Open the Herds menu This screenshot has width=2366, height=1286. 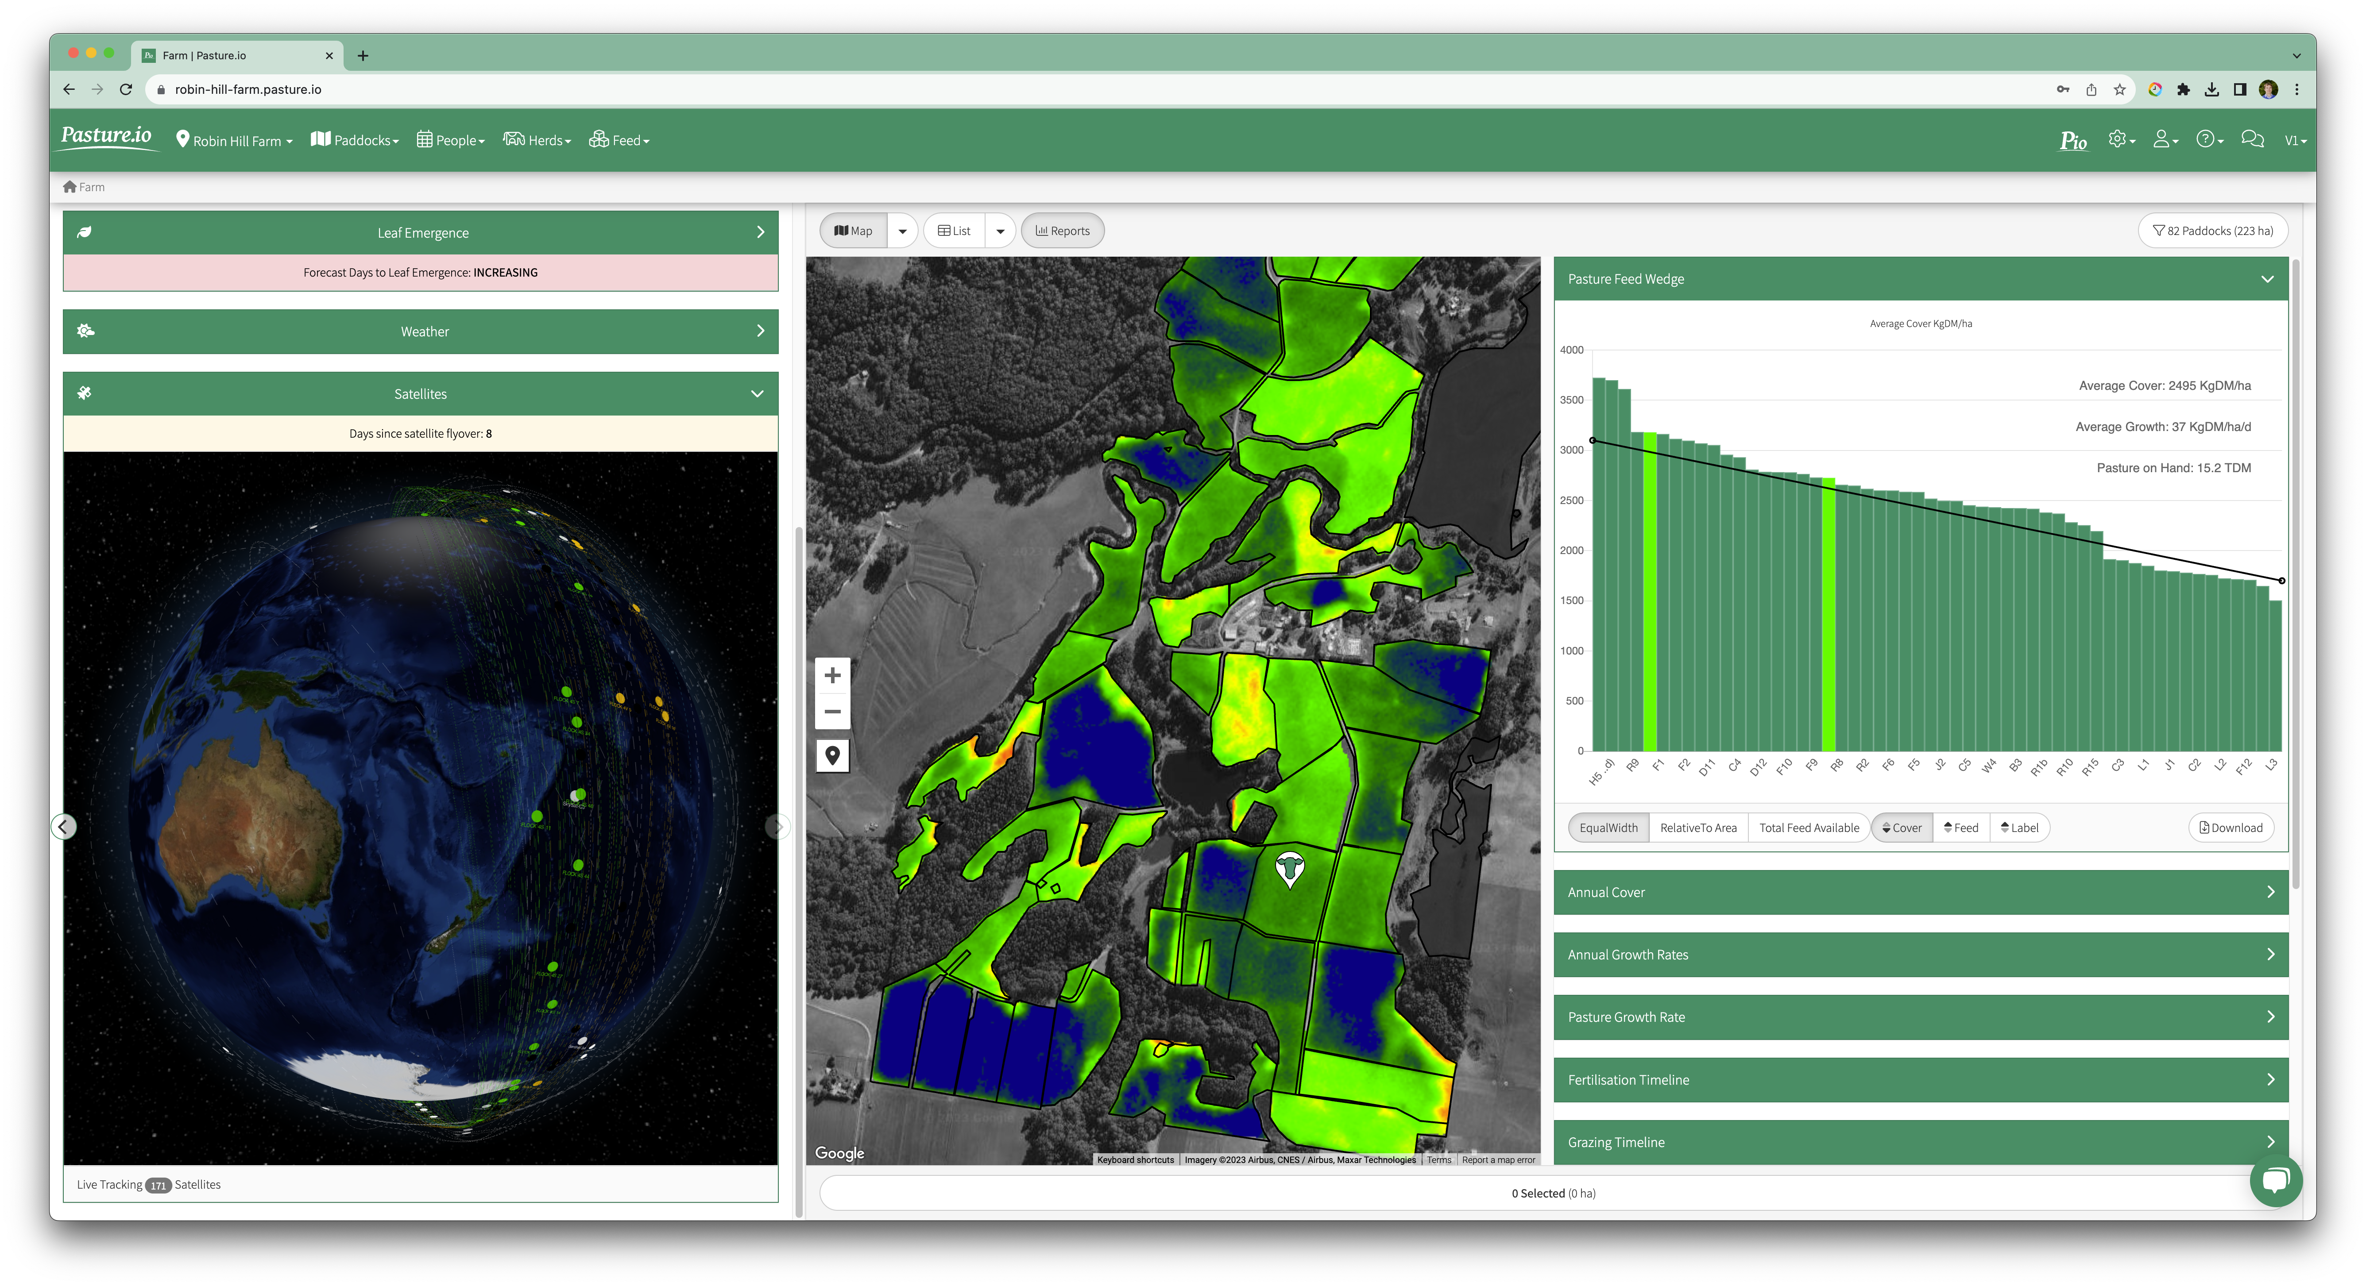pos(537,140)
